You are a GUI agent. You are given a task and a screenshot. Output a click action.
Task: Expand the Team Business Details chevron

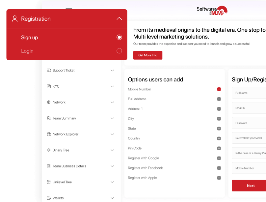(x=112, y=166)
